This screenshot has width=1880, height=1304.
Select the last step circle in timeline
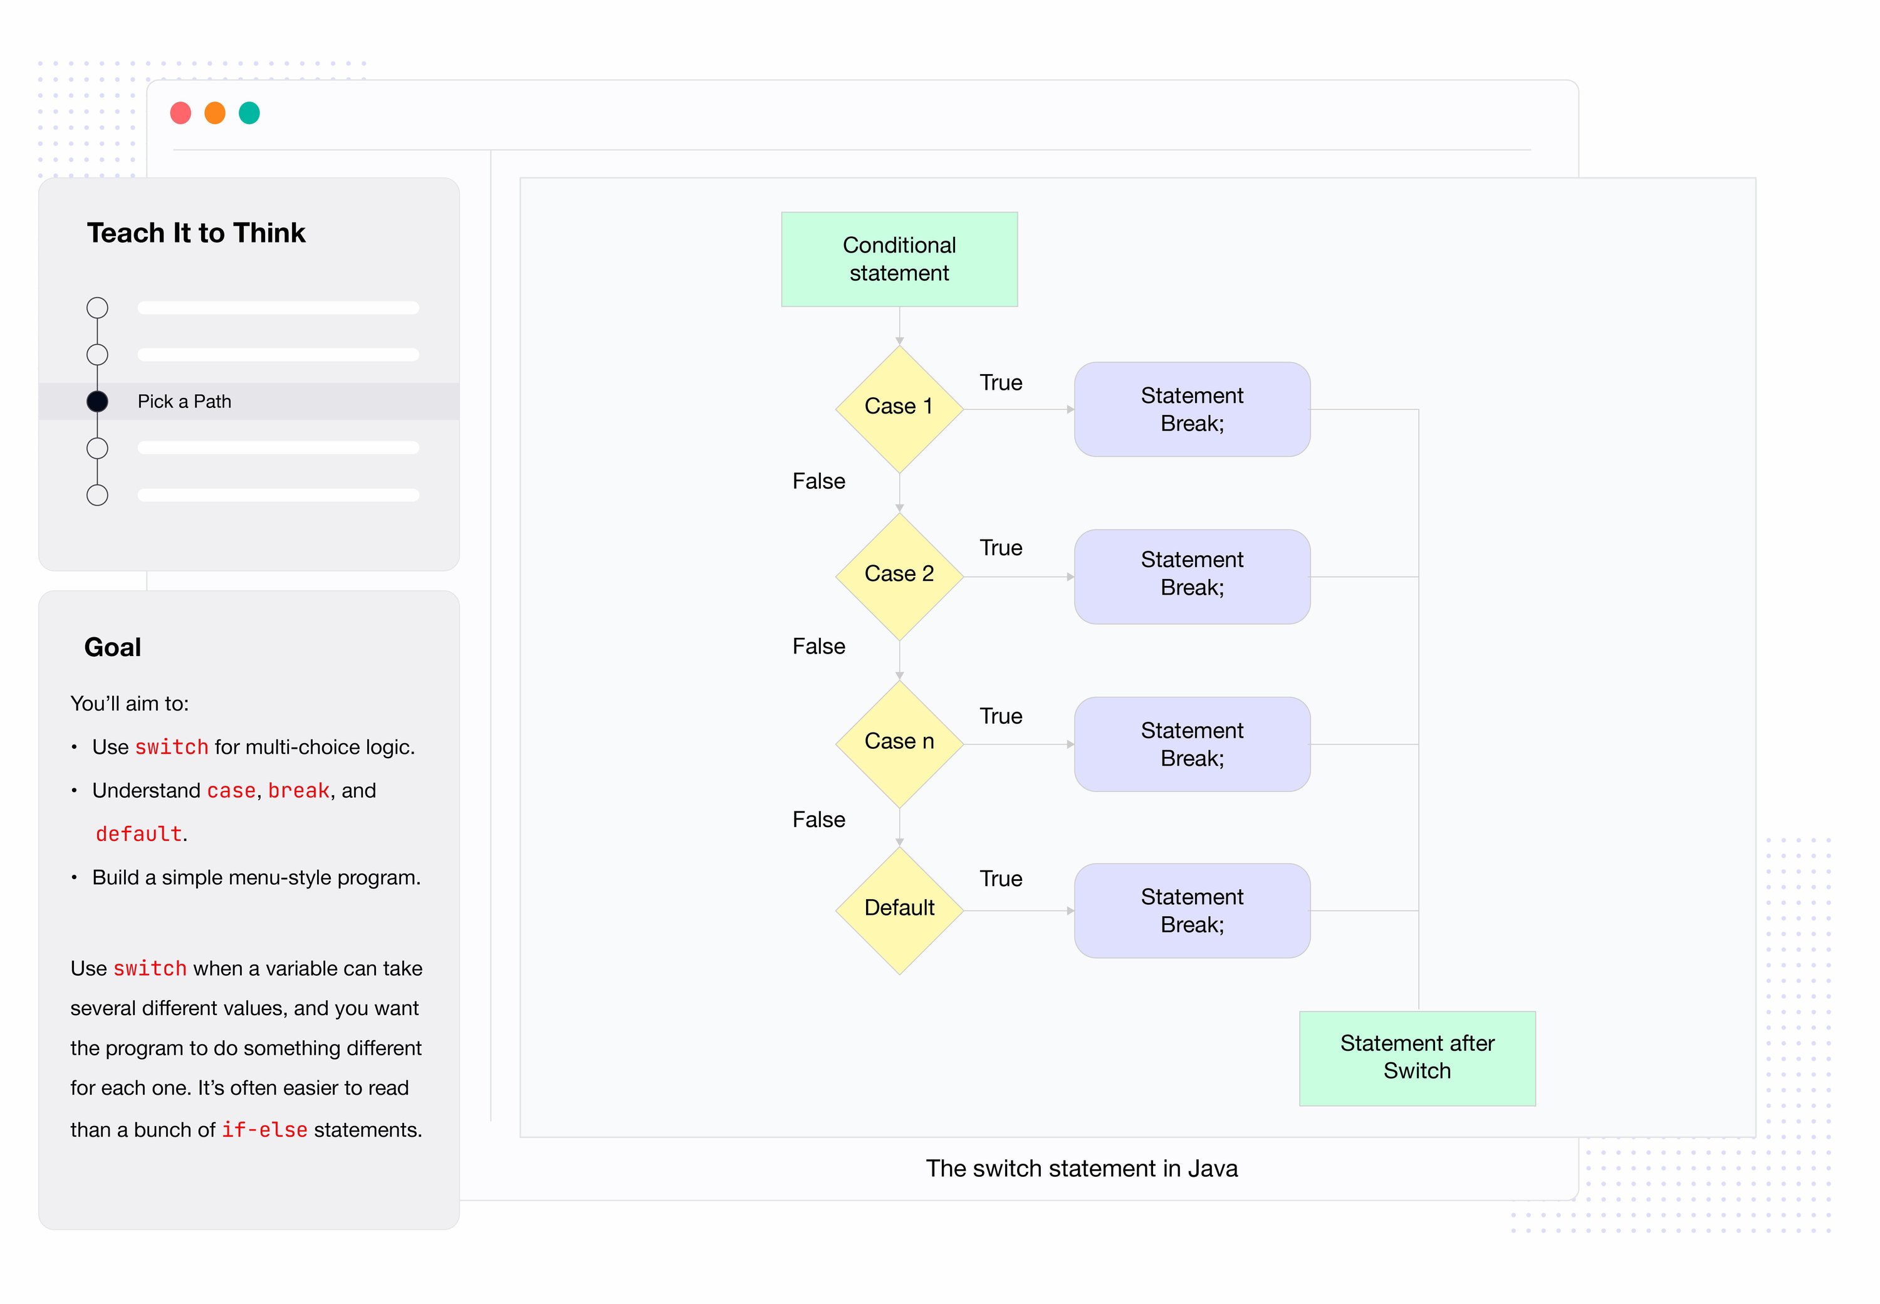pyautogui.click(x=97, y=495)
